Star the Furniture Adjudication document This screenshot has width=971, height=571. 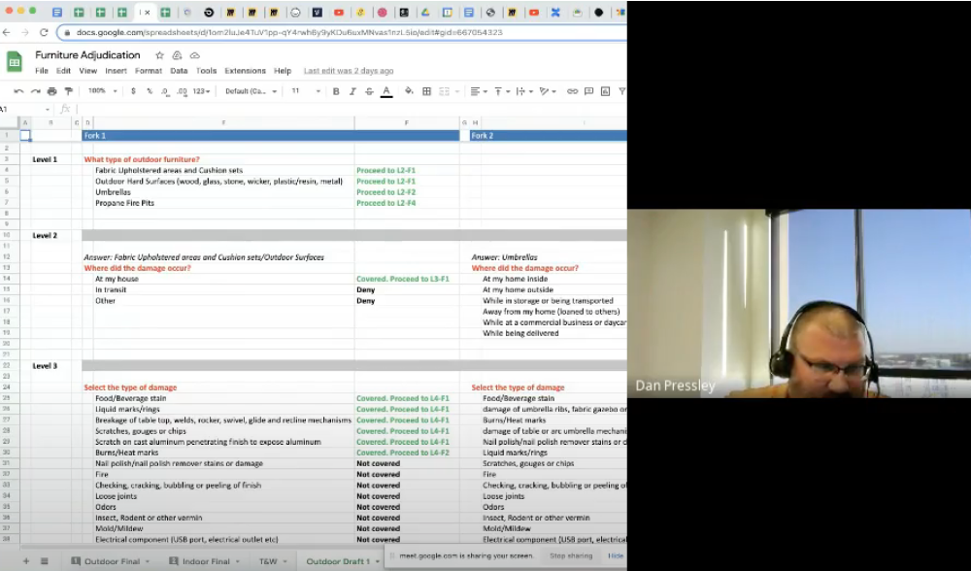(160, 55)
